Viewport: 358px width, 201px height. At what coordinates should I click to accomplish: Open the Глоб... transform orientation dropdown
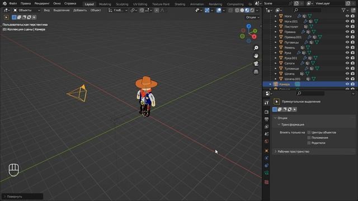tap(118, 10)
